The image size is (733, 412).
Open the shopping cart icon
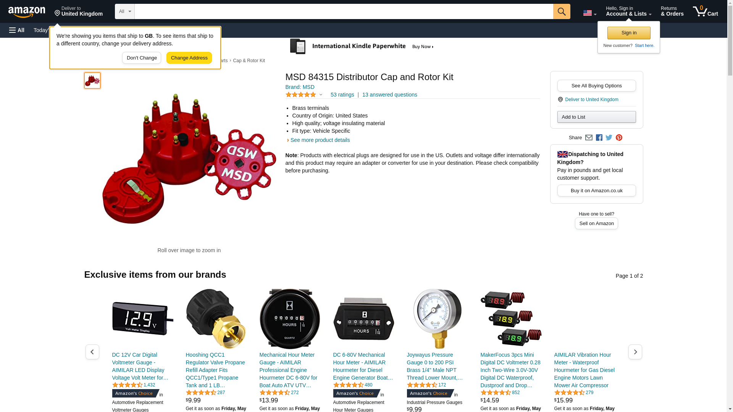(x=706, y=11)
